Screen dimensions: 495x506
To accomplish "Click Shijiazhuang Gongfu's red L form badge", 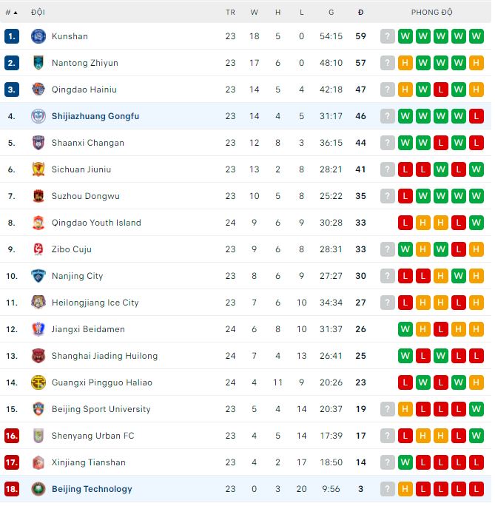I will (x=477, y=116).
